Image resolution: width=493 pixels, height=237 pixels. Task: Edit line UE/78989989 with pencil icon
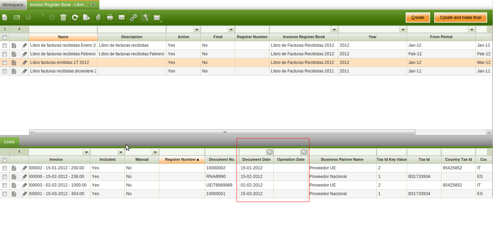pyautogui.click(x=24, y=185)
